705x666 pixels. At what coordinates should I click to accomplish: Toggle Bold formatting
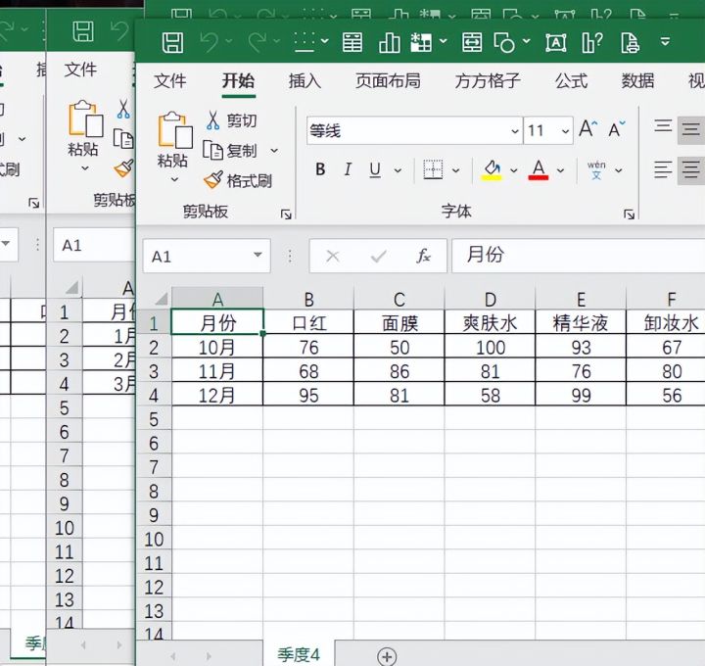click(x=320, y=169)
